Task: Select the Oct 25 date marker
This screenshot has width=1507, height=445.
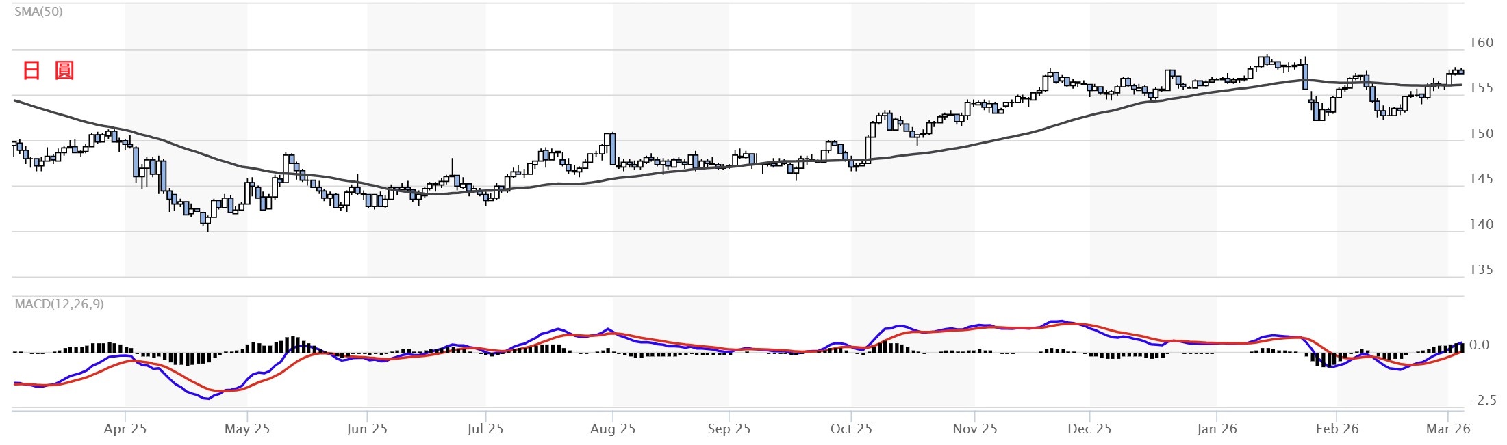Action: pos(851,429)
